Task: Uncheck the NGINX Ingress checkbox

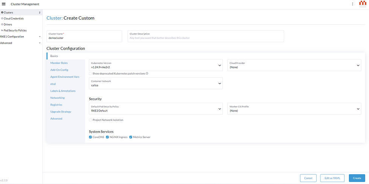Action: coord(107,137)
